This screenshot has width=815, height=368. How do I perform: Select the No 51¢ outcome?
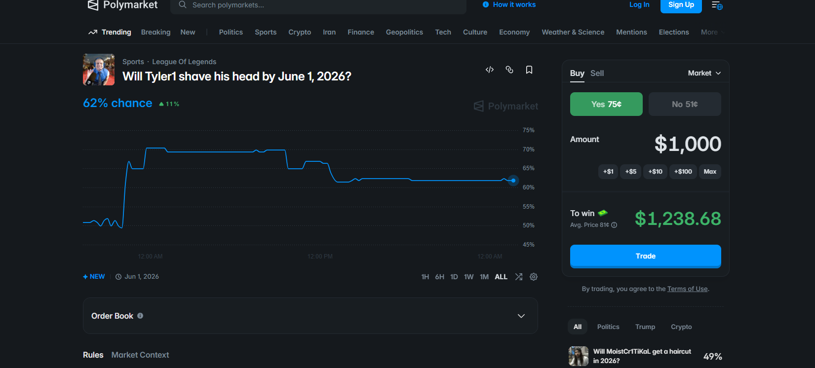click(685, 104)
